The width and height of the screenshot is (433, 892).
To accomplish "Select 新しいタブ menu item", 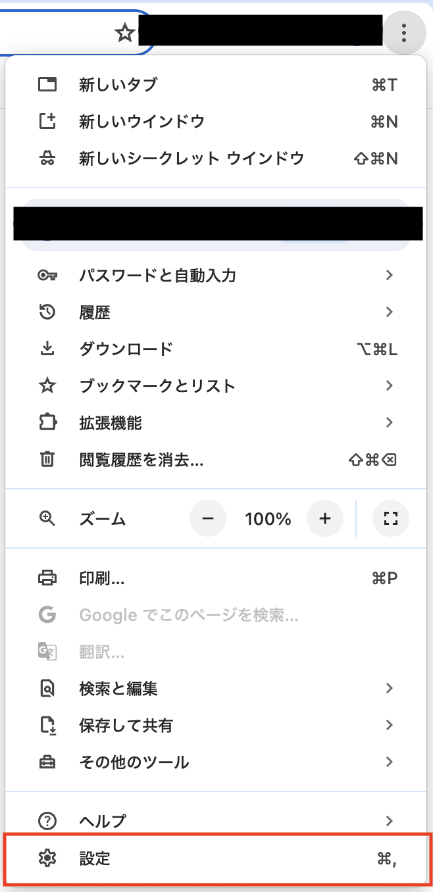I will (x=118, y=85).
